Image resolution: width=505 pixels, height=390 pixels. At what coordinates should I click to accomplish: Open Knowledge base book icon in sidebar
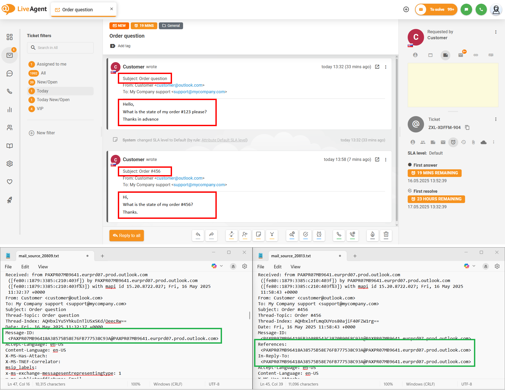pyautogui.click(x=10, y=146)
